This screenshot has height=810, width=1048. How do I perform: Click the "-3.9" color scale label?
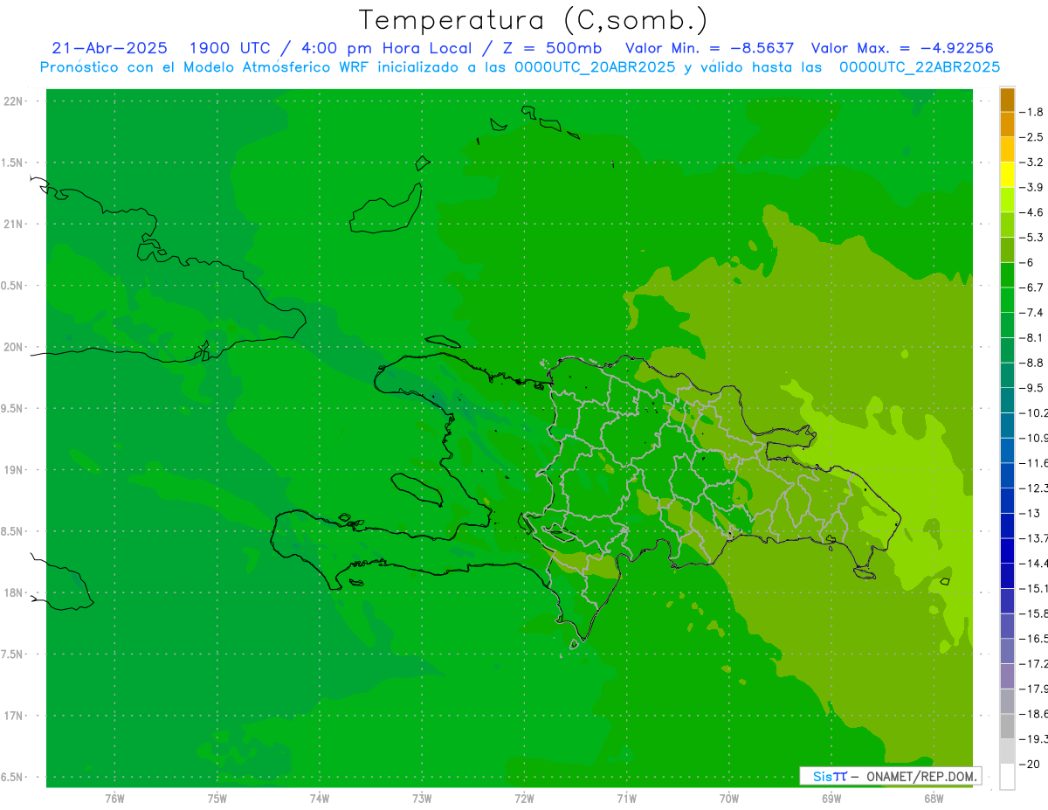click(x=1031, y=187)
